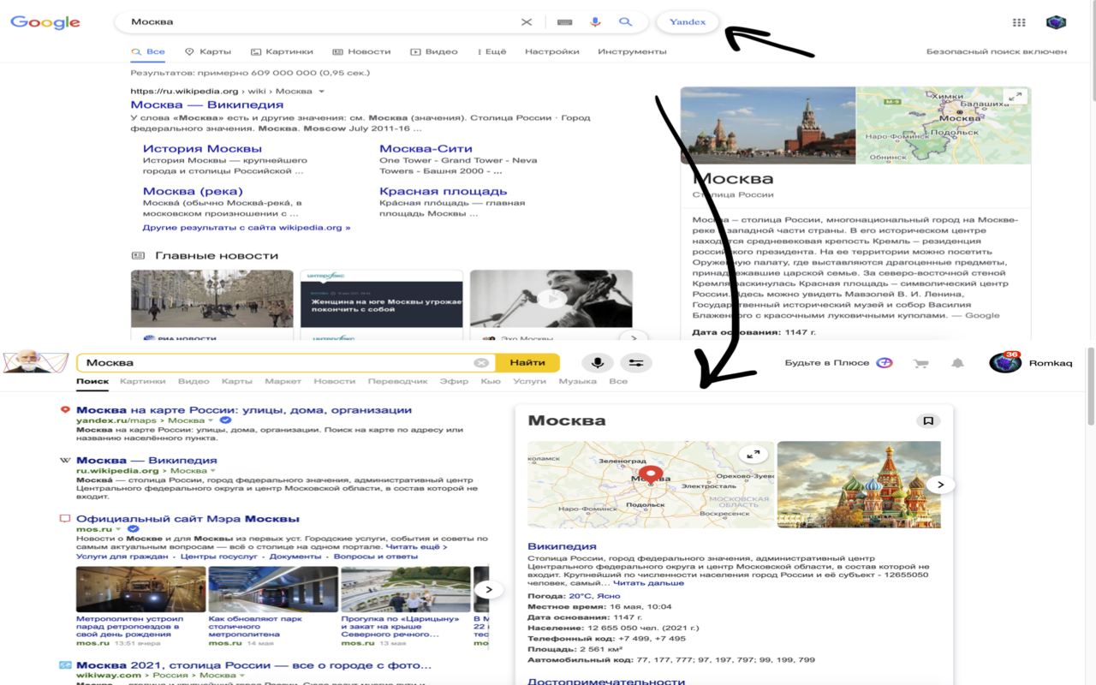Click the Google keyboard input icon

coord(564,21)
